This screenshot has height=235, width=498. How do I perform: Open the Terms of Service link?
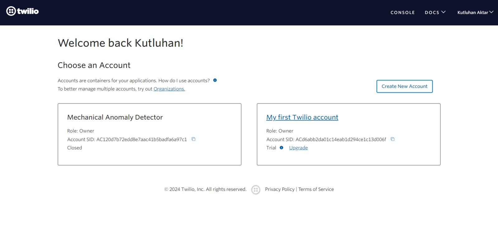[x=316, y=189]
